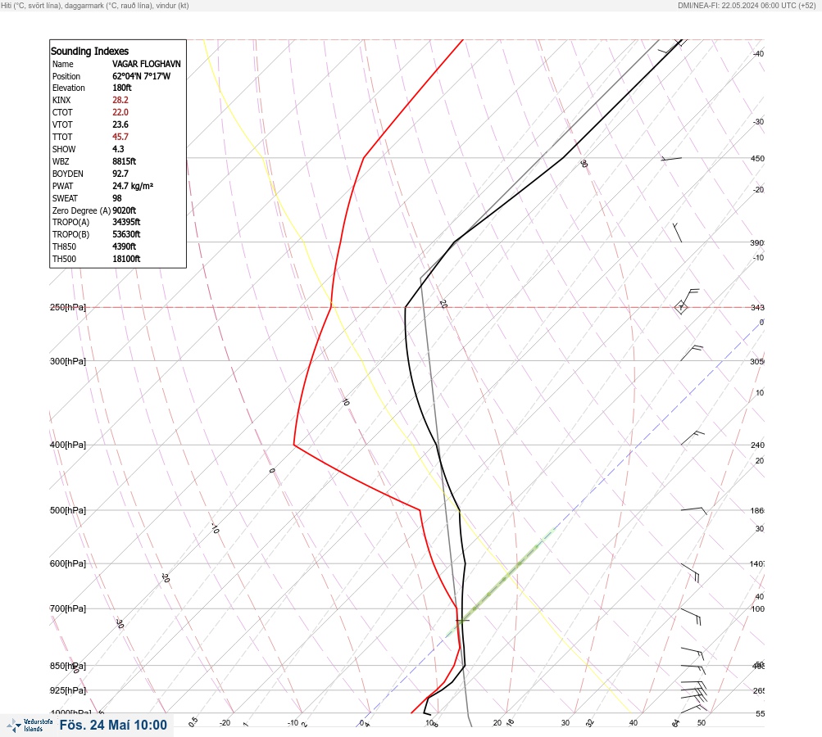
Task: Click the wind barb at 600 hPa
Action: point(690,572)
